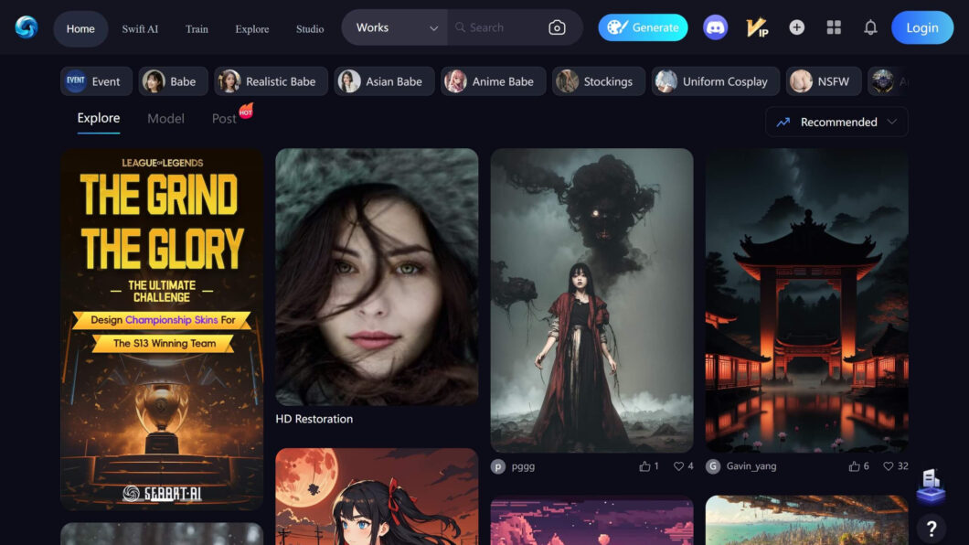The width and height of the screenshot is (969, 545).
Task: Open the Post tab with HOT badge
Action: pos(222,118)
